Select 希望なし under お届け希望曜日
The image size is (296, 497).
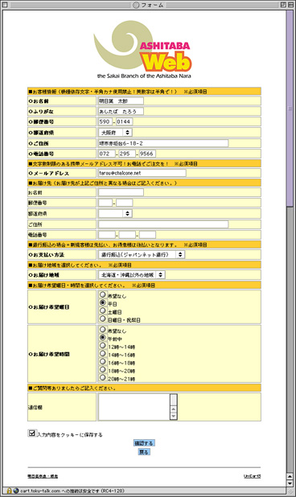[x=102, y=295]
